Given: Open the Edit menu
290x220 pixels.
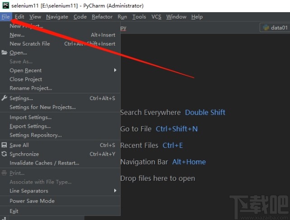Looking at the screenshot, I should point(19,17).
